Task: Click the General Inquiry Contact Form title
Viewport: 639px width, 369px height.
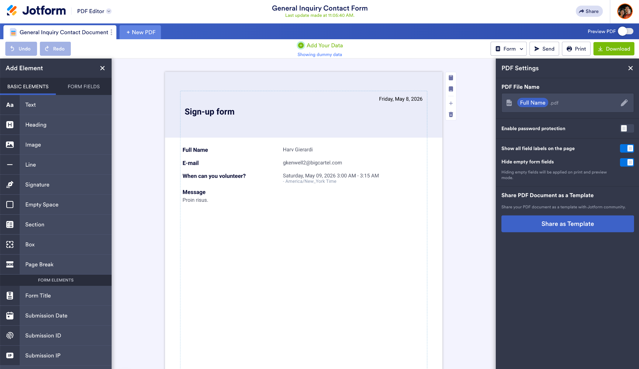Action: tap(320, 8)
